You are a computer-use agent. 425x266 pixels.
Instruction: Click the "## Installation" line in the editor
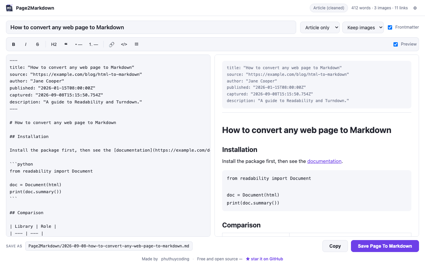click(29, 137)
